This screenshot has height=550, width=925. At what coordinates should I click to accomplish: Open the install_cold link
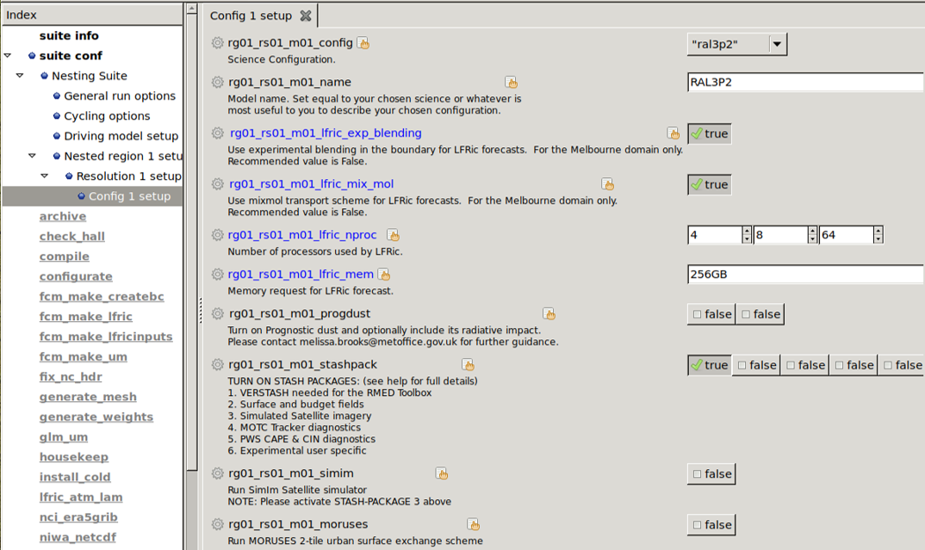[x=75, y=477]
